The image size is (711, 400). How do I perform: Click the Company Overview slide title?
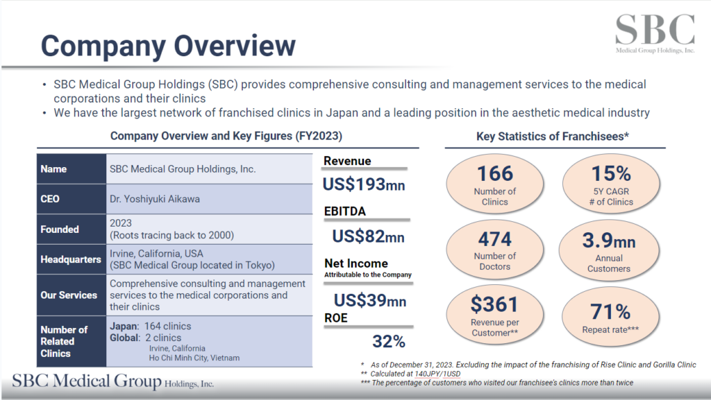point(168,46)
